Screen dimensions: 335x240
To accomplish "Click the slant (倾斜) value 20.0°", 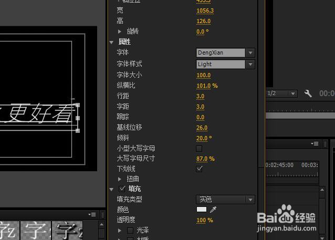I will (x=204, y=138).
